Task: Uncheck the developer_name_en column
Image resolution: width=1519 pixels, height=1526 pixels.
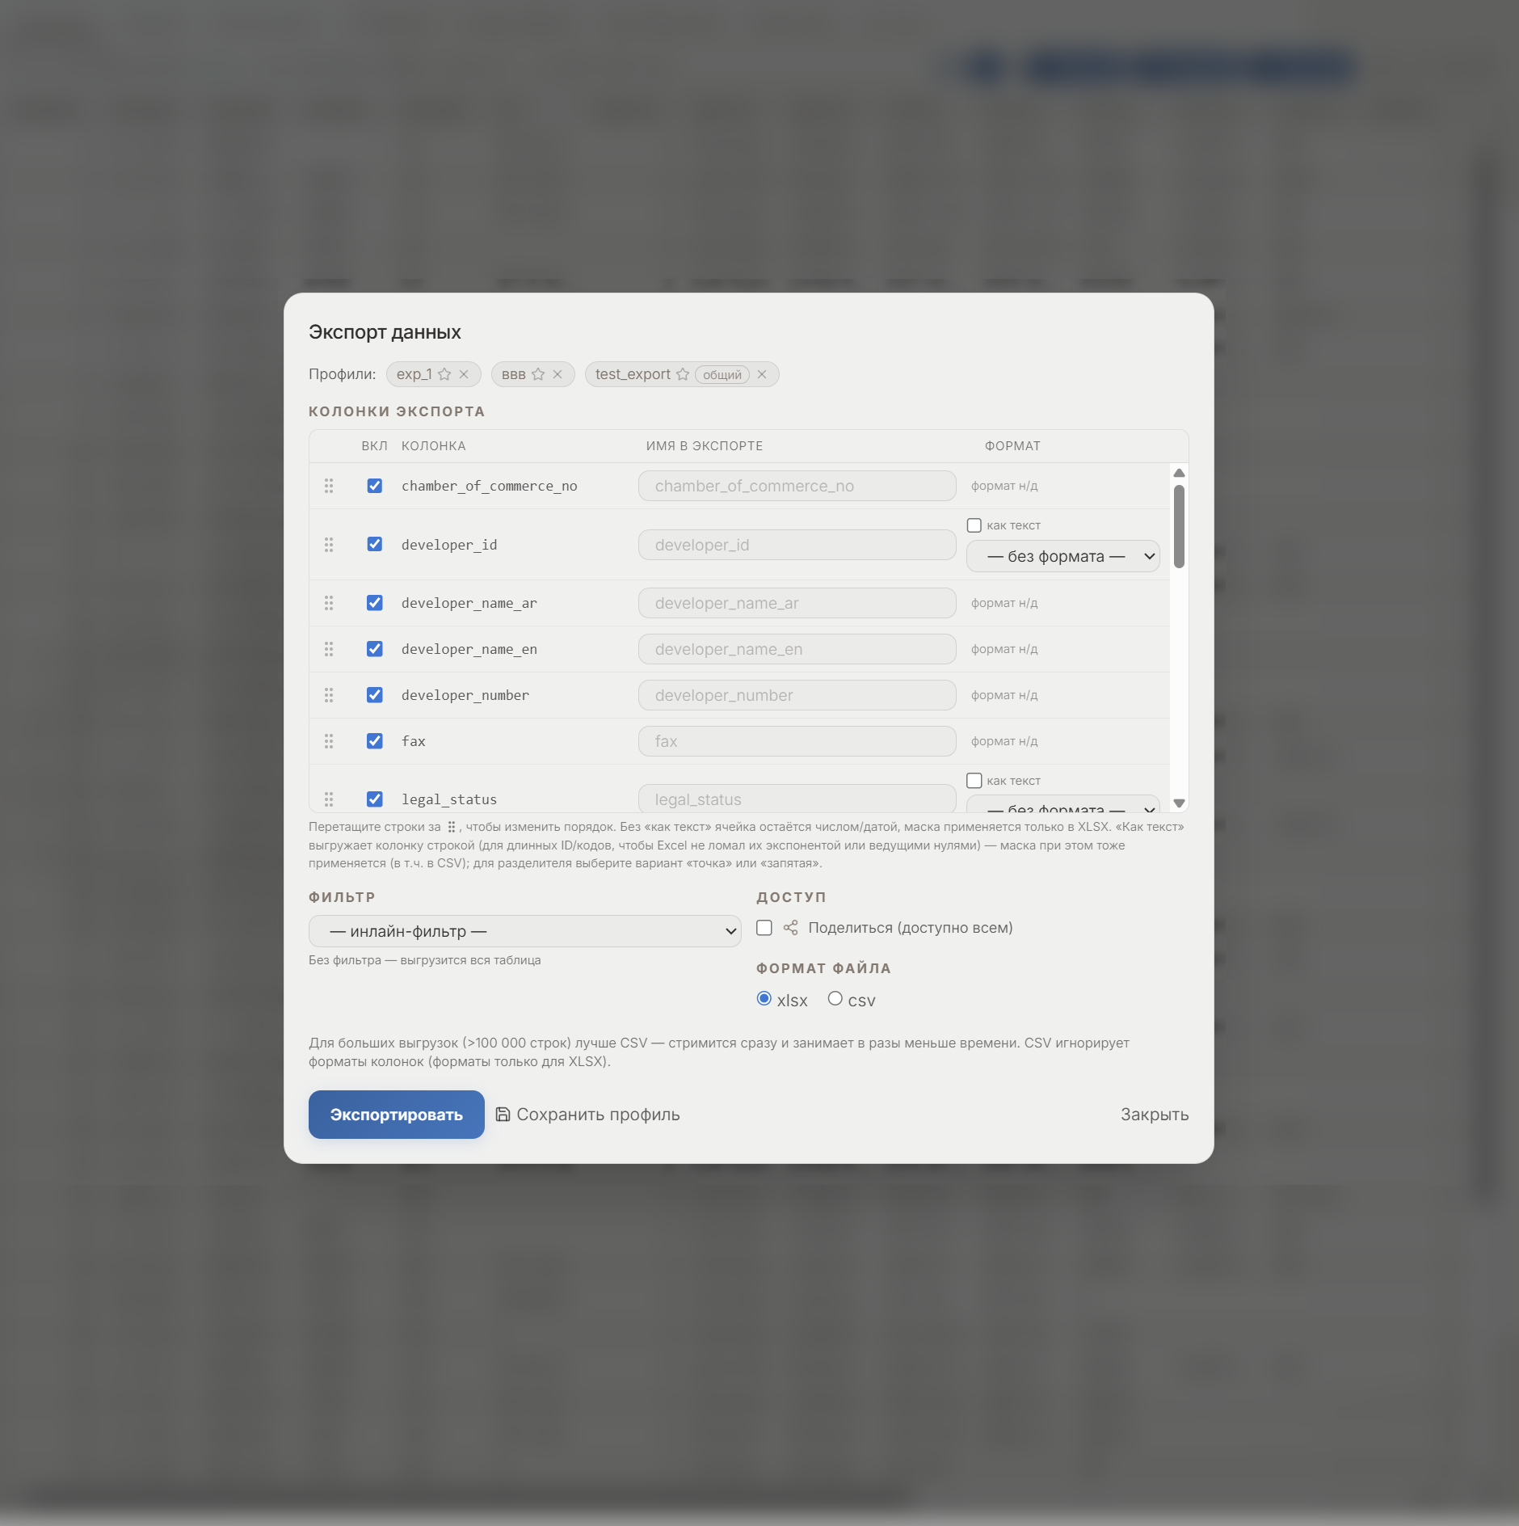Action: tap(375, 649)
